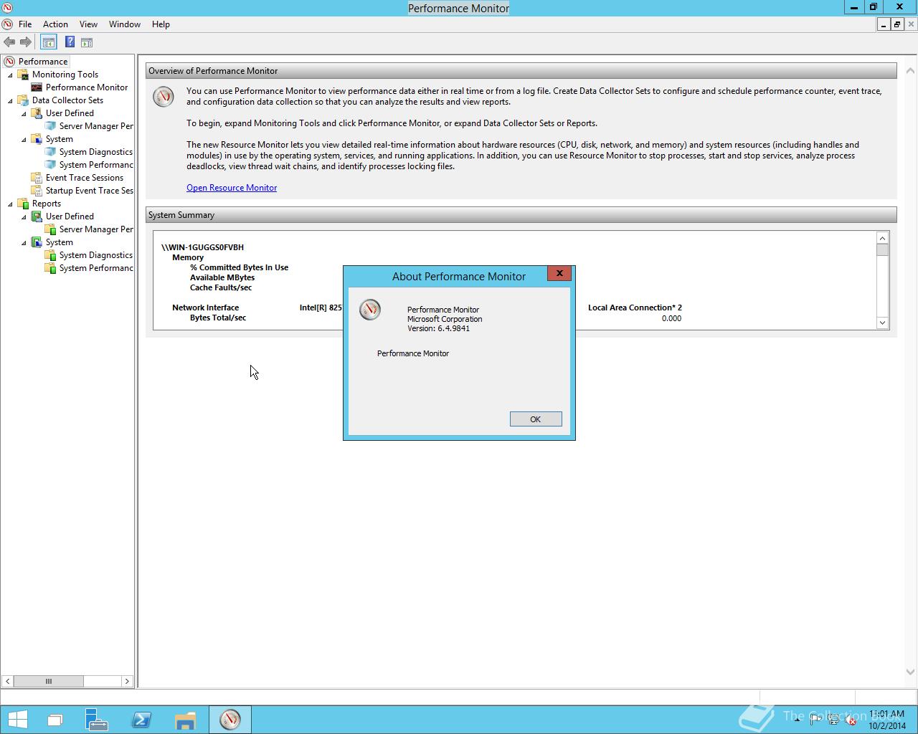Collapse User Defined under Reports
This screenshot has height=734, width=918.
point(24,217)
